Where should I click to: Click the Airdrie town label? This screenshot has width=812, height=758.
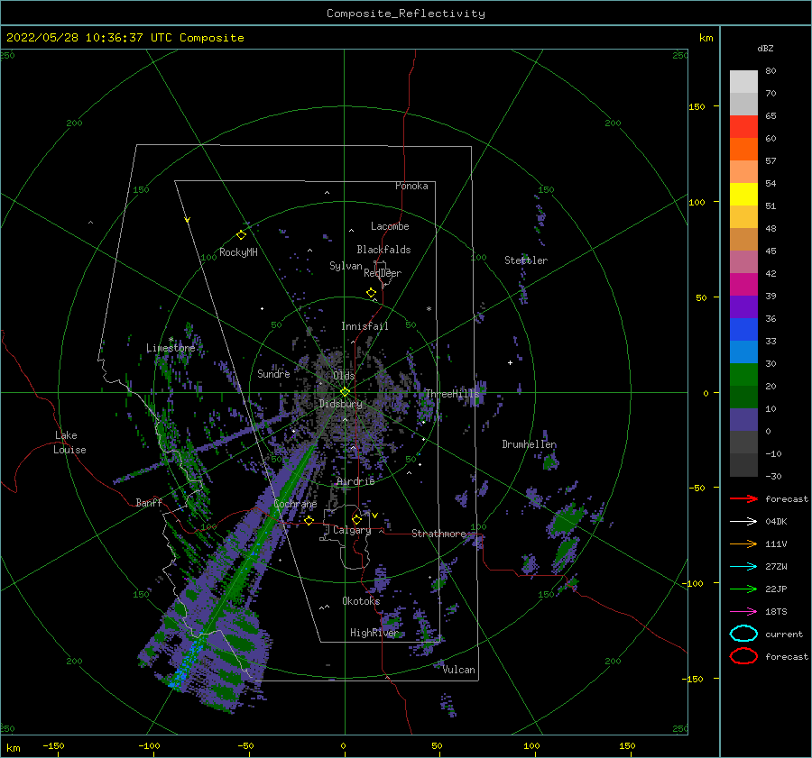pos(355,481)
